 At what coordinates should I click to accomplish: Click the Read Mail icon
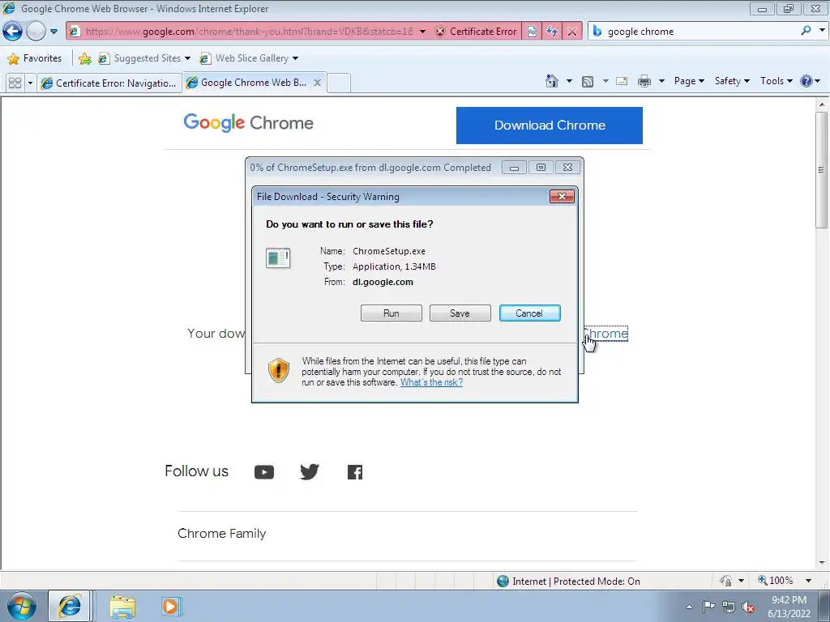pos(622,81)
